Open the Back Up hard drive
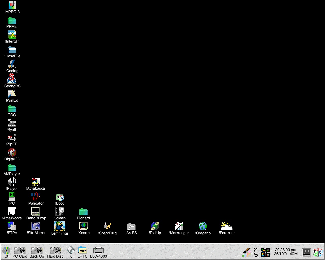The height and width of the screenshot is (260, 325). point(37,252)
